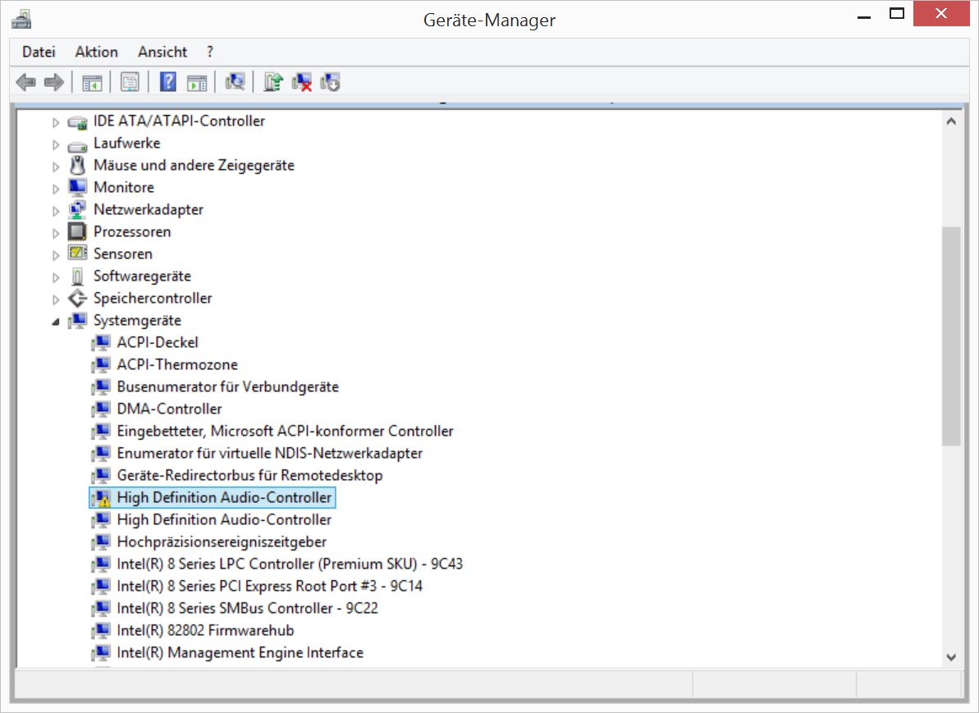The height and width of the screenshot is (713, 979).
Task: Scan for hardware changes toolbar icon
Action: (235, 82)
